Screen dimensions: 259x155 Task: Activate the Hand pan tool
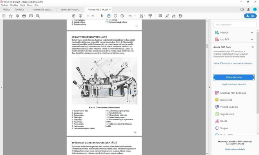tap(109, 16)
